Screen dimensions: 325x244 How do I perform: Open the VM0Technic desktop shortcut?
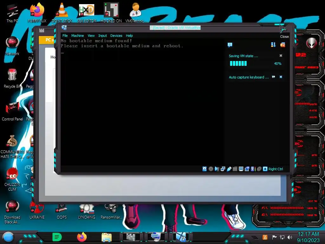coord(136,13)
